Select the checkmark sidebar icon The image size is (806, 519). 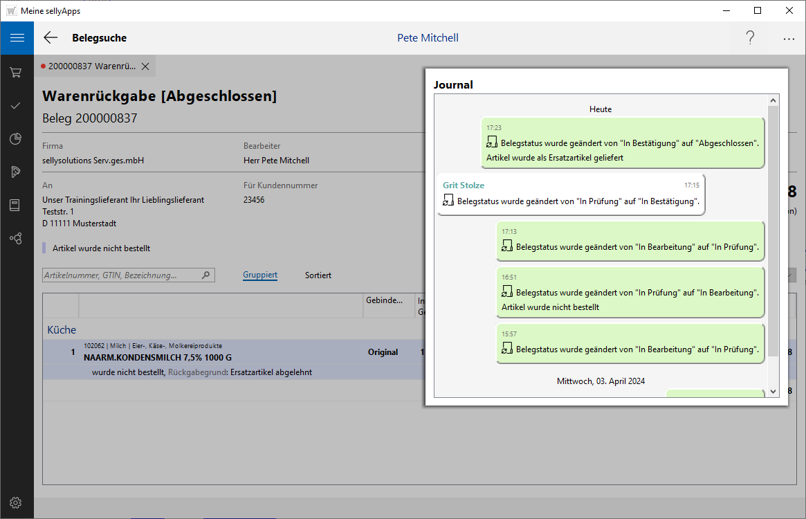click(16, 105)
